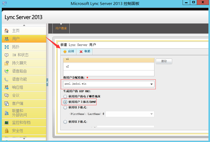The width and height of the screenshot is (210, 142).
Task: Click the sidebar scroll up arrow
Action: click(x=24, y=25)
